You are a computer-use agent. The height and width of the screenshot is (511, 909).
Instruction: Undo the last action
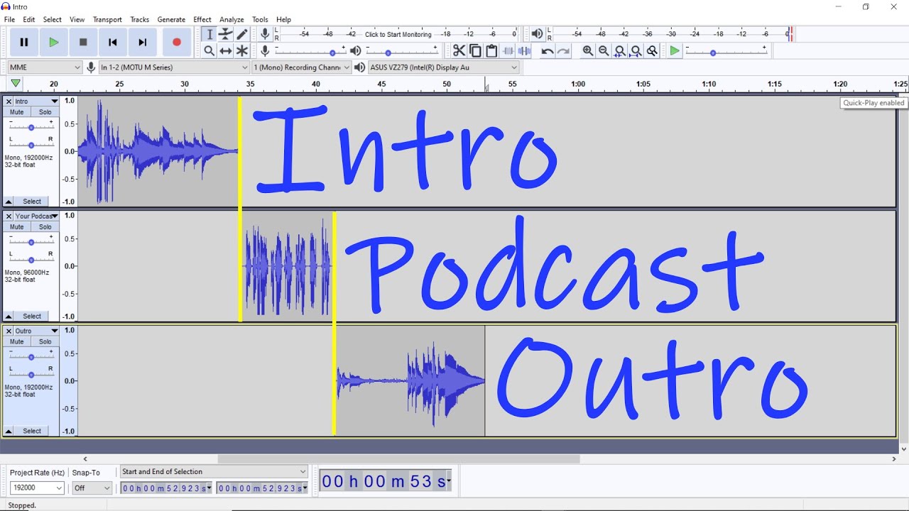pos(548,50)
